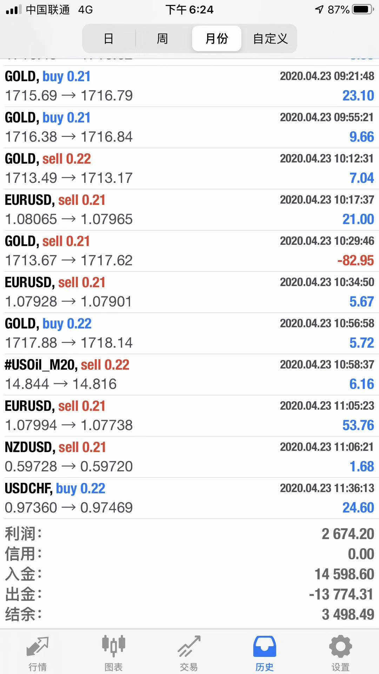Open the NZDUSD sell 0.21 trade
Screen dimensions: 379x674
189,457
